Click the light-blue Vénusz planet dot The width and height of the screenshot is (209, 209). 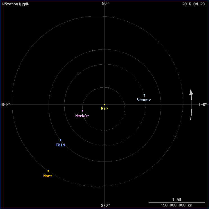coord(144,95)
